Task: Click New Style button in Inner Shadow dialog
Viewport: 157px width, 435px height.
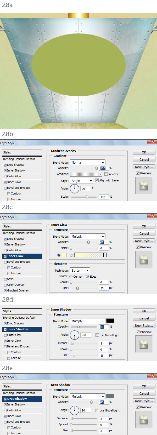Action: (x=144, y=325)
